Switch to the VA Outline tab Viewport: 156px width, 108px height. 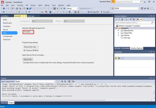(x=125, y=48)
